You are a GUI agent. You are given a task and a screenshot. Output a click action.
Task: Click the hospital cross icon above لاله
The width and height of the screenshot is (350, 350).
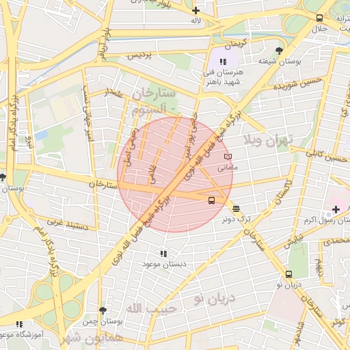196,11
